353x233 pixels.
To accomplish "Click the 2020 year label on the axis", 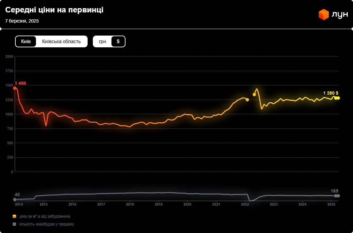I will (x=187, y=205).
